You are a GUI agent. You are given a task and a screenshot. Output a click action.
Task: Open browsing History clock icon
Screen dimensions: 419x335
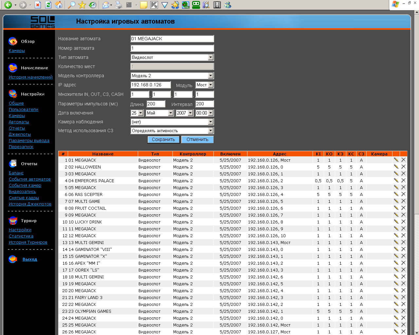pos(93,5)
